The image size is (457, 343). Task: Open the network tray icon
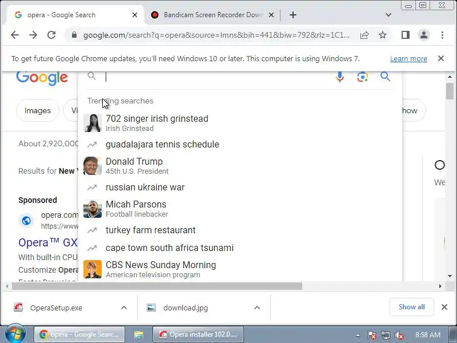click(385, 335)
